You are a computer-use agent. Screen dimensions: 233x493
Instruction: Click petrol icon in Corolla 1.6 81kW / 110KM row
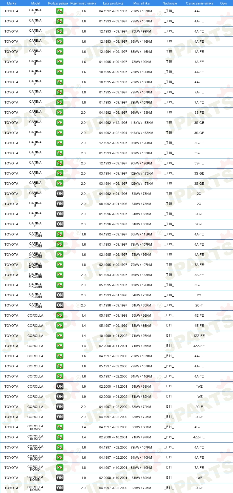[60, 376]
